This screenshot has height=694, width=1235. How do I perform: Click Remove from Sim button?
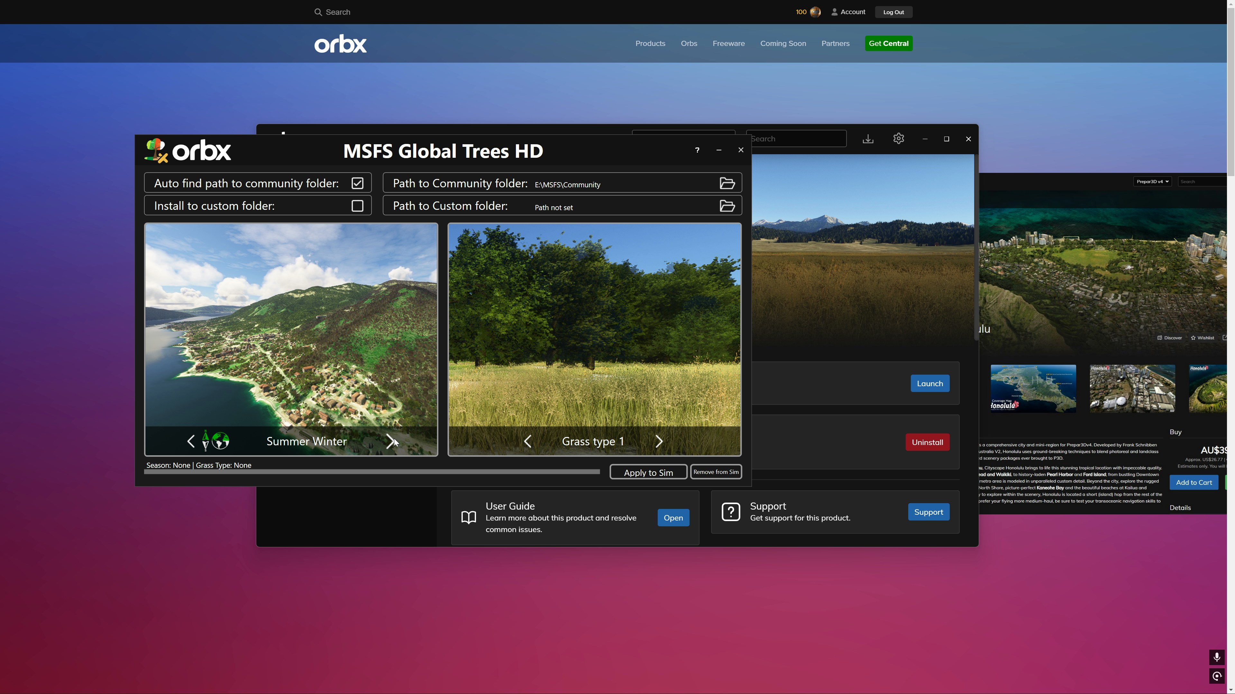(x=716, y=472)
